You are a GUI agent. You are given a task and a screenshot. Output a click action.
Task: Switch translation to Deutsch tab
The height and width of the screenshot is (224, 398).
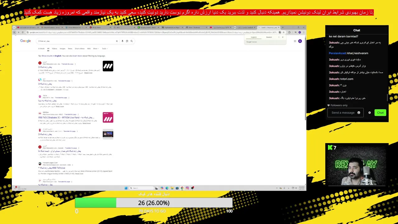point(269,37)
